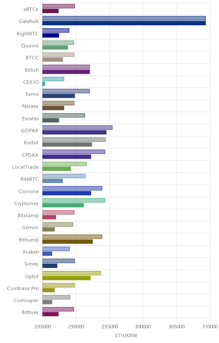Click the small teal CEX.IO bar

click(44, 84)
